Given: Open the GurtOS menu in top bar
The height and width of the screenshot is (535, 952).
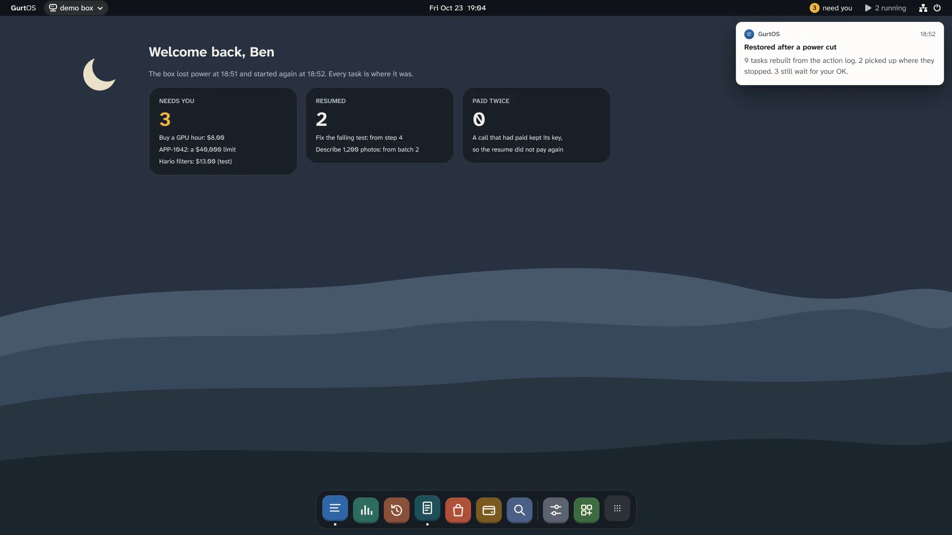Looking at the screenshot, I should coord(23,8).
